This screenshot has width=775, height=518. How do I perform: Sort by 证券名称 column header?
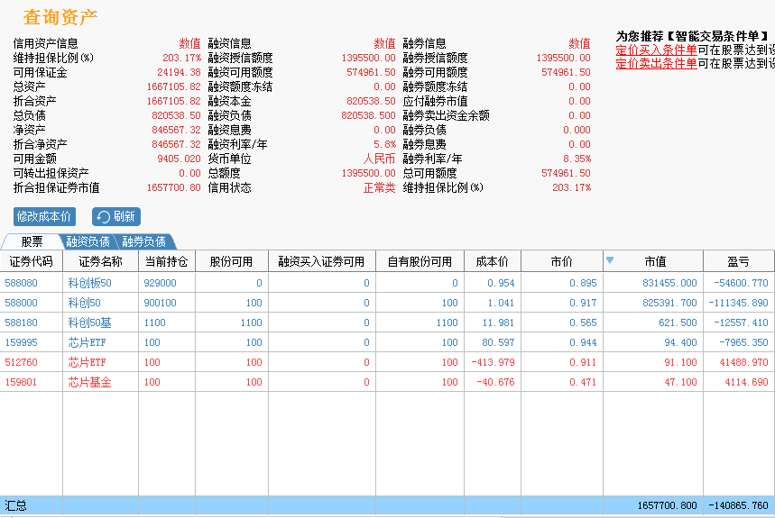point(100,261)
